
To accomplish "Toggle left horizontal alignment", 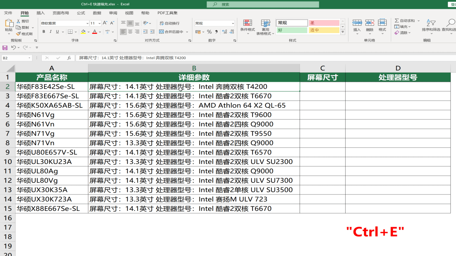I will pyautogui.click(x=123, y=32).
